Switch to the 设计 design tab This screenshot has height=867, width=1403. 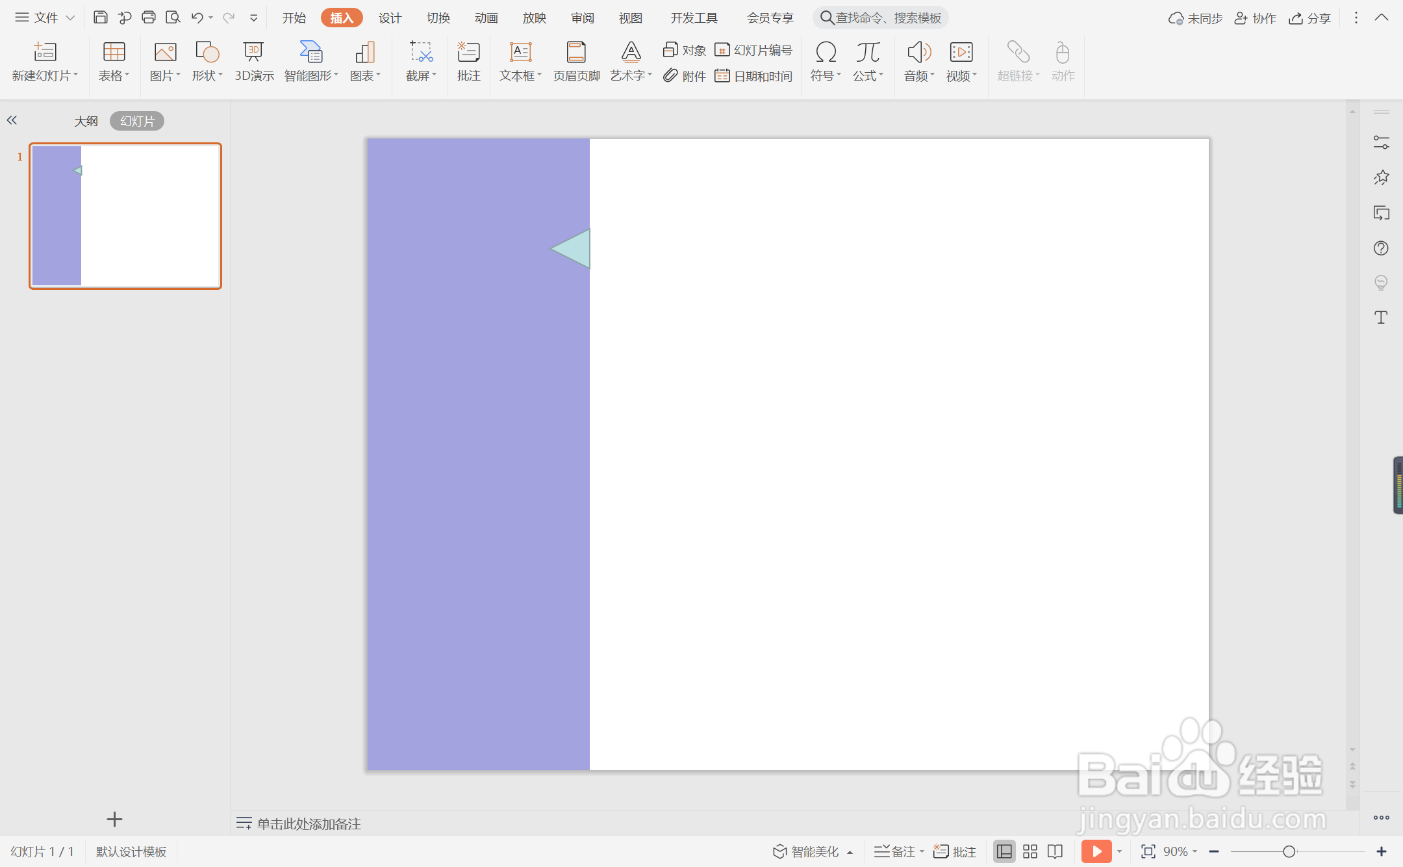pos(390,18)
